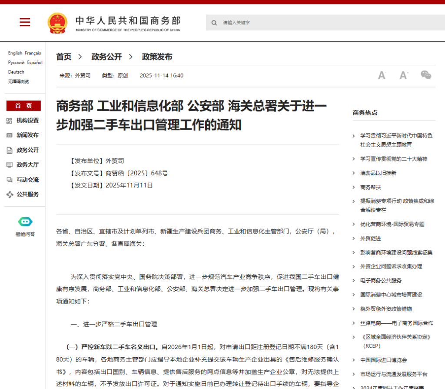Screen dimensions: 445x389
Task: Increase font size with larger A icon
Action: pyautogui.click(x=404, y=75)
